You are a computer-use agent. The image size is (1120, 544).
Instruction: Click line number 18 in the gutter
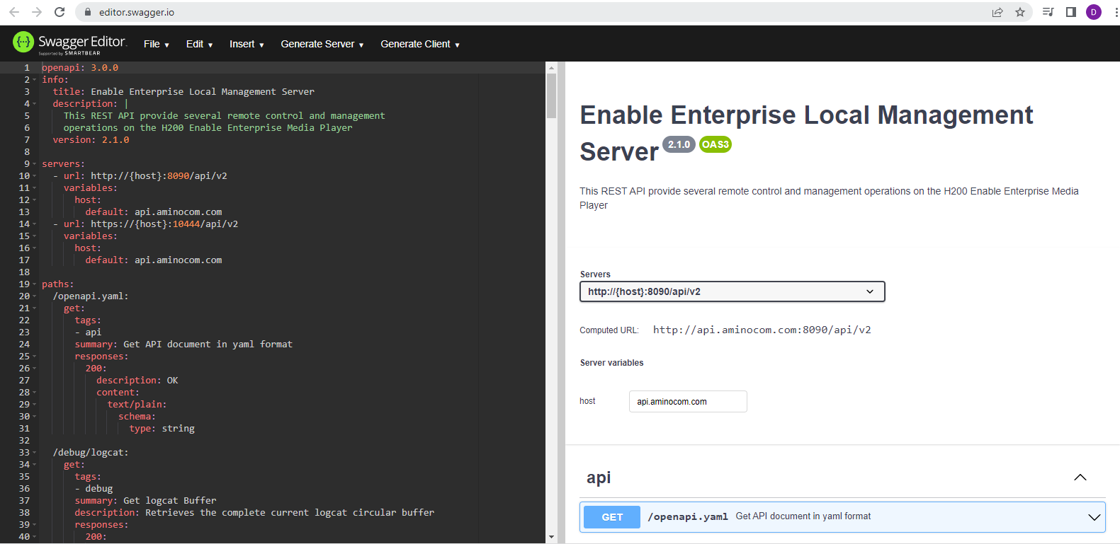coord(25,272)
